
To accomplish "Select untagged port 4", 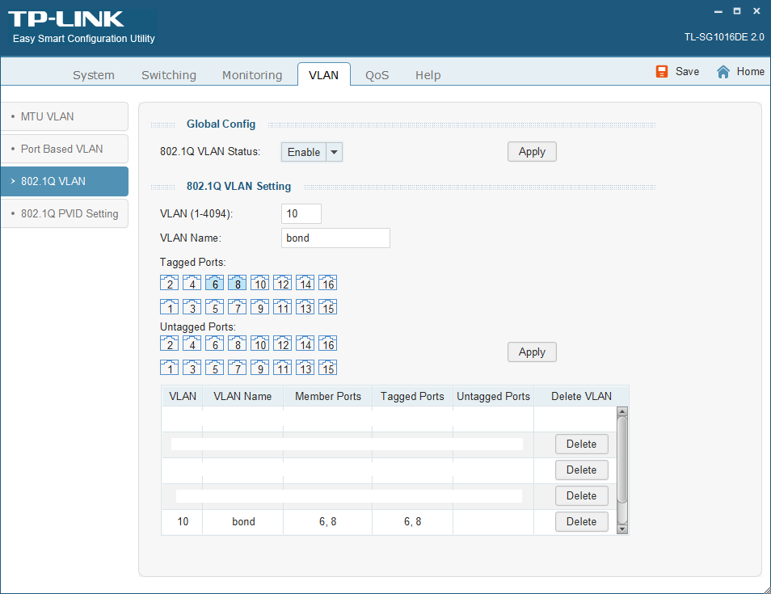I will (x=192, y=343).
